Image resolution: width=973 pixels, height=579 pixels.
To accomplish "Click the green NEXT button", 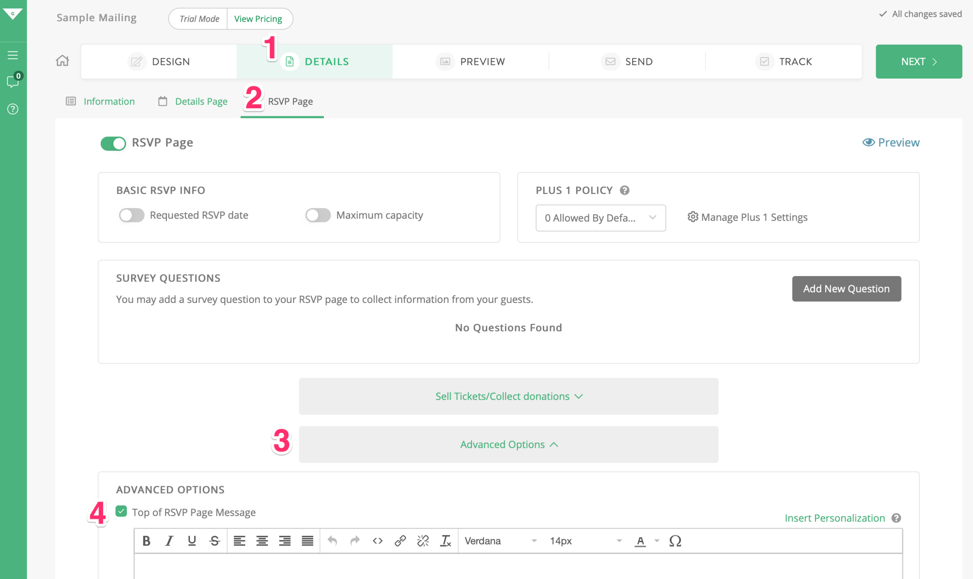I will [x=919, y=62].
